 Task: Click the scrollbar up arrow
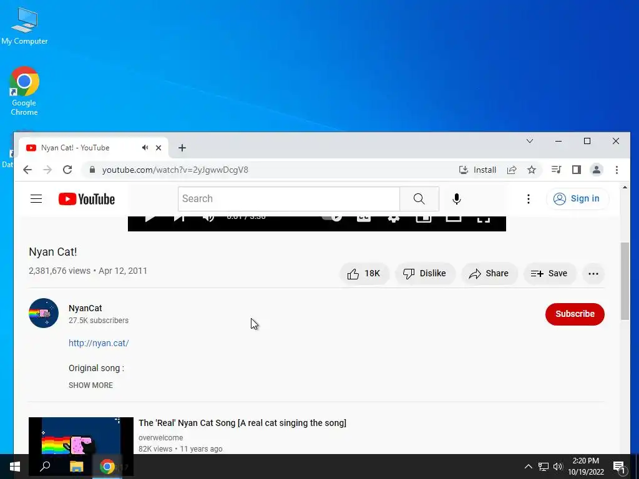tap(625, 187)
